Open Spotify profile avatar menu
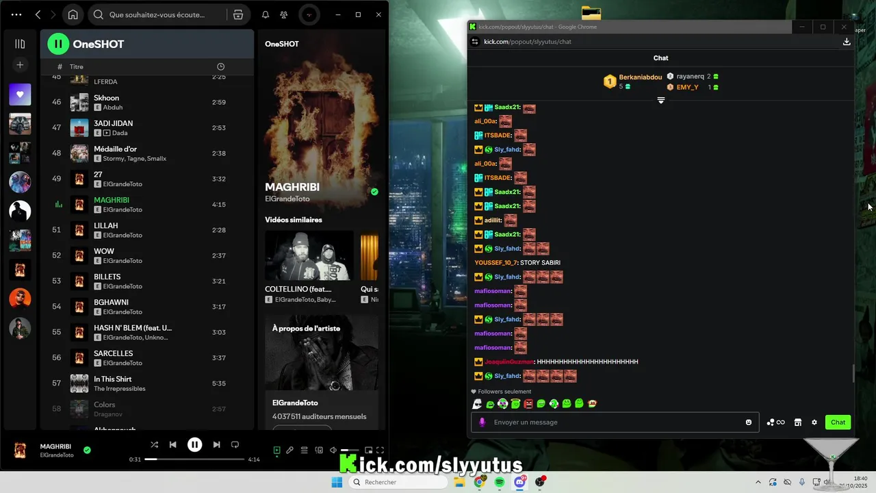 [309, 14]
